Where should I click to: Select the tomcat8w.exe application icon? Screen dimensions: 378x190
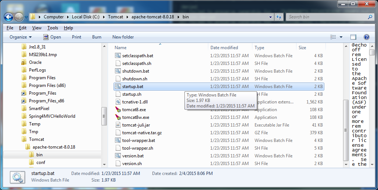tap(118, 117)
